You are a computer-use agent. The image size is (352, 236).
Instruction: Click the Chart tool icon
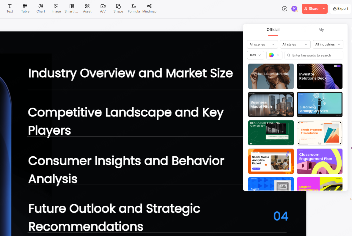[x=40, y=8]
